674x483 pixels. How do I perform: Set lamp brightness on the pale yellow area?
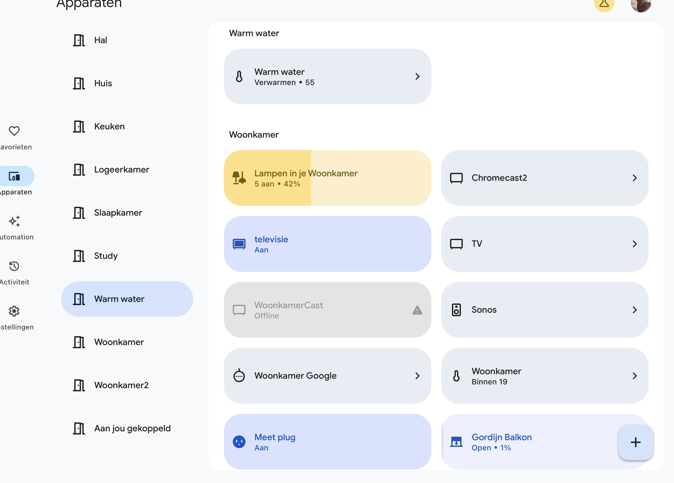click(371, 178)
